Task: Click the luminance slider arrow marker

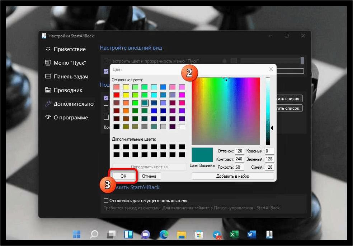Action: point(272,128)
